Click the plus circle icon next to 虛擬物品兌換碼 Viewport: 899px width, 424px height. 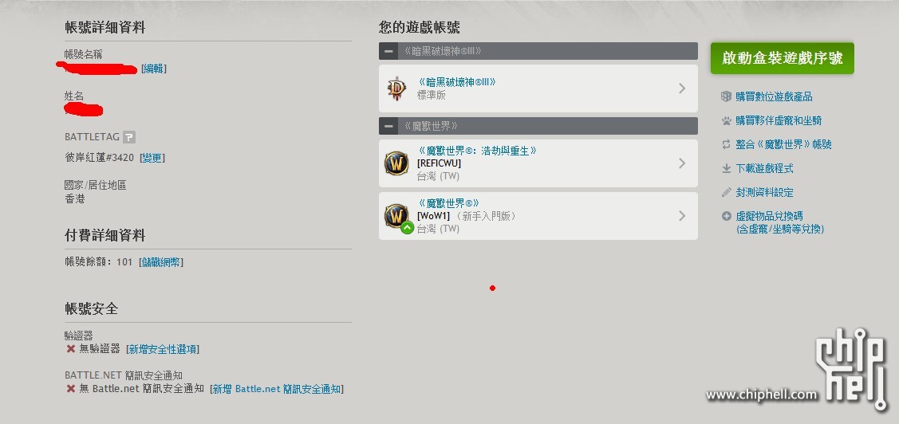(727, 216)
